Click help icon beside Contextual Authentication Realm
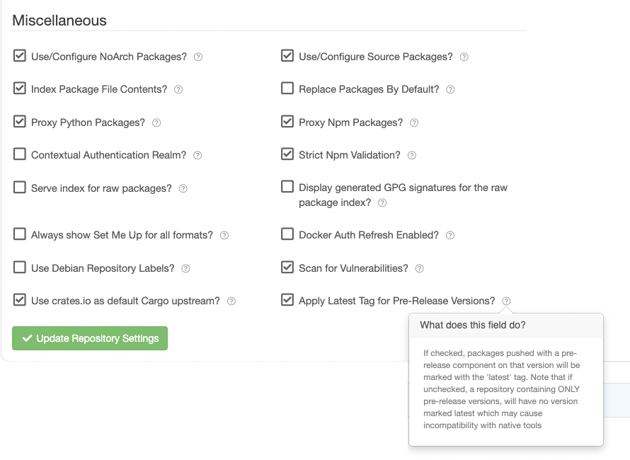Image resolution: width=630 pixels, height=460 pixels. point(197,156)
